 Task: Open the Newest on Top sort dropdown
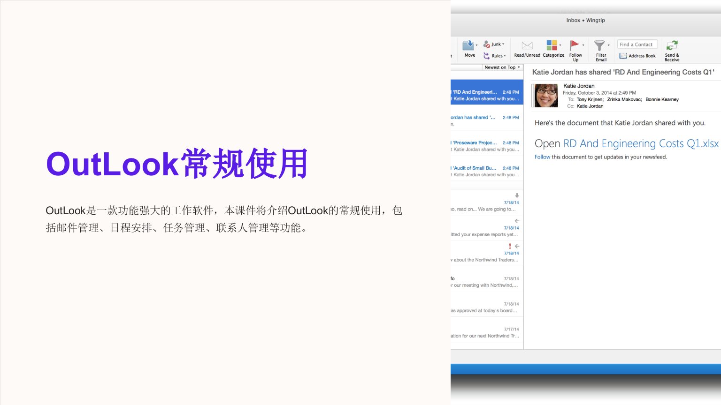502,67
